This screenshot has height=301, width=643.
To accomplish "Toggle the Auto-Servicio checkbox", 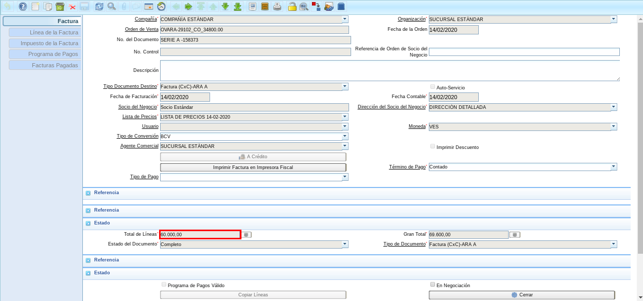I will pos(432,87).
